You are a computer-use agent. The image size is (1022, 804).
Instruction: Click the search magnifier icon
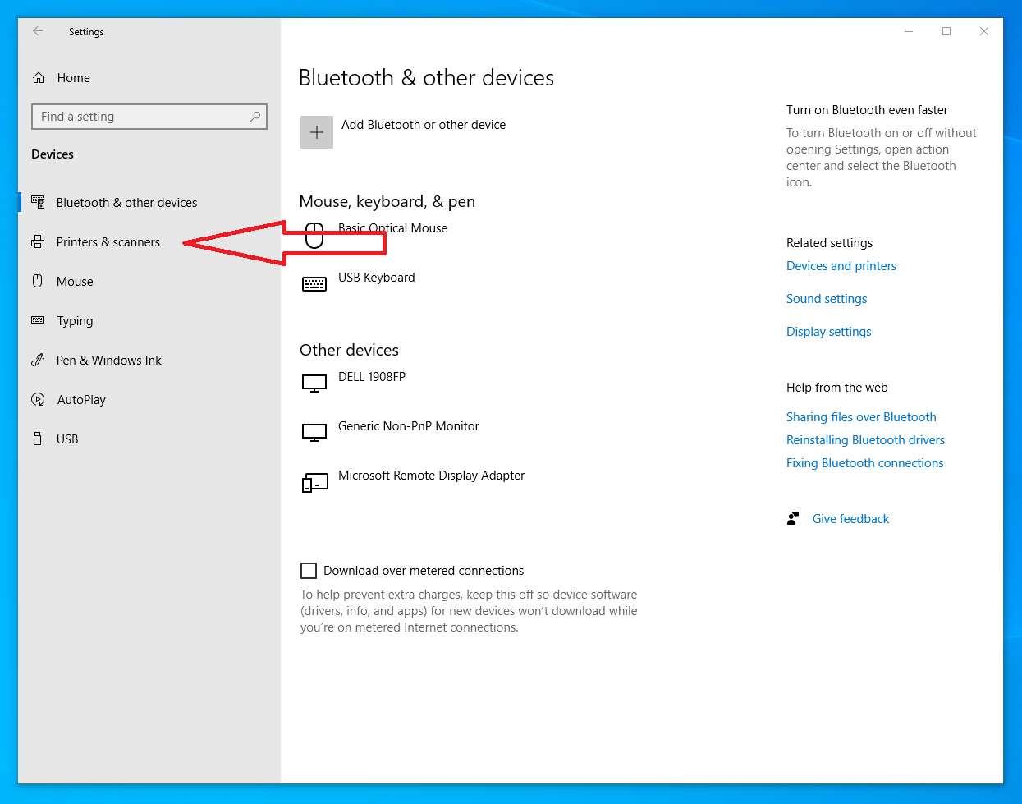tap(255, 117)
